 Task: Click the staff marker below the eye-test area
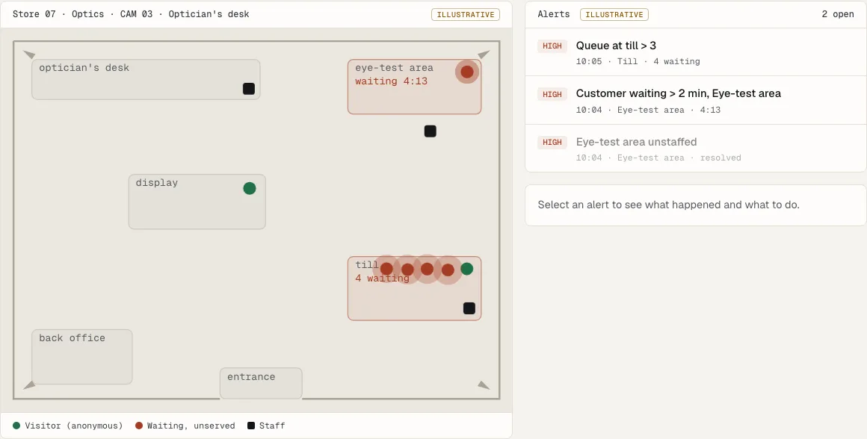(x=431, y=131)
